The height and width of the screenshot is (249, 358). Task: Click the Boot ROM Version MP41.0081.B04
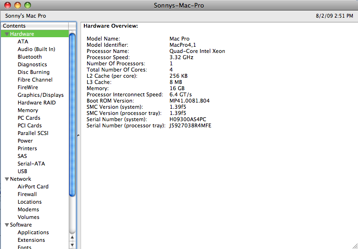click(190, 101)
